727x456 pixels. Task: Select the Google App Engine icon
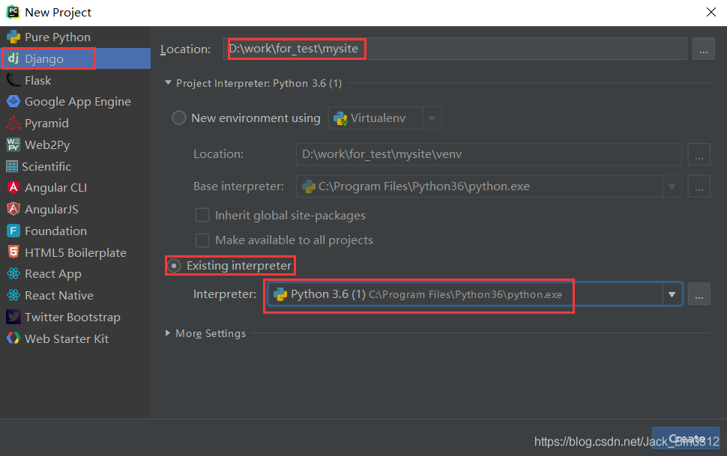coord(13,102)
